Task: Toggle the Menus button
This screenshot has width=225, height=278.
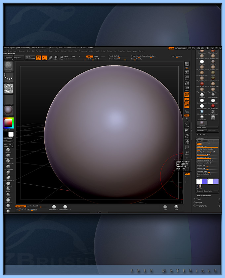Action: (171, 48)
